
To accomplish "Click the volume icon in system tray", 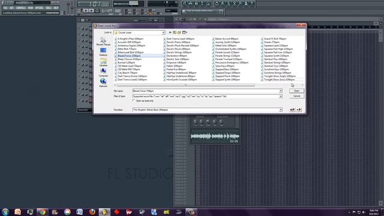I will (x=364, y=212).
